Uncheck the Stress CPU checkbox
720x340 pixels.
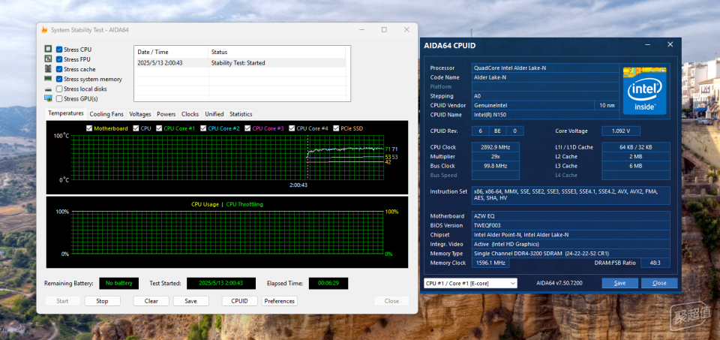[x=59, y=50]
